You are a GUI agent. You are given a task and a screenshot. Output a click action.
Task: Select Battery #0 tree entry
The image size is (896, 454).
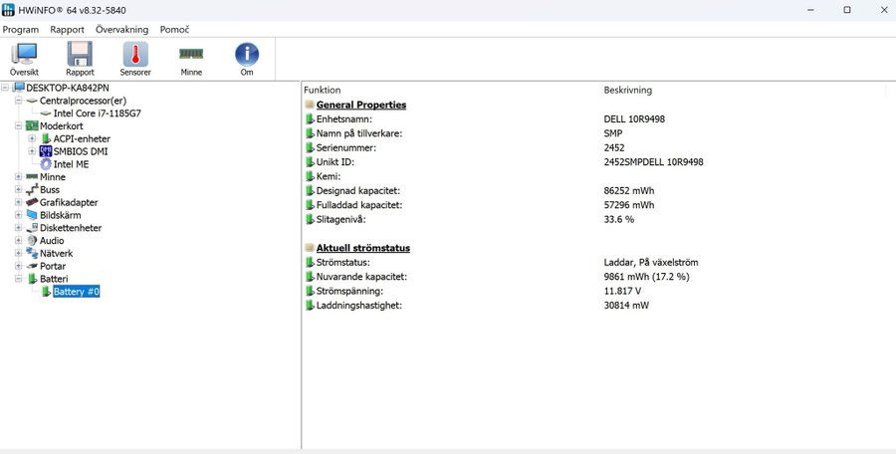(x=77, y=292)
